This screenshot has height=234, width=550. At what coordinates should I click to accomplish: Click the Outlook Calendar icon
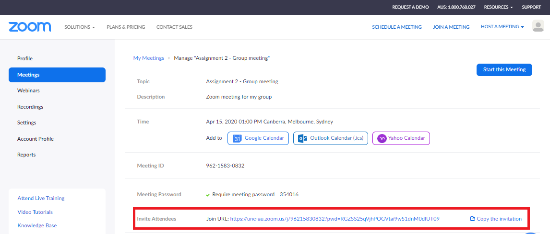(301, 138)
